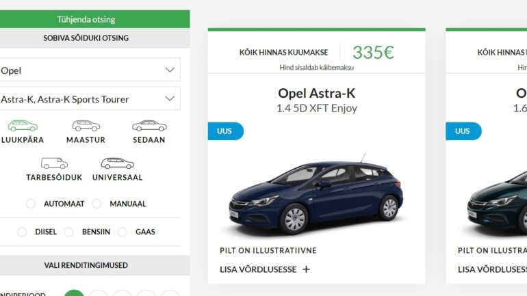Image resolution: width=527 pixels, height=296 pixels.
Task: Expand the Astra-K model dropdown
Action: [90, 98]
